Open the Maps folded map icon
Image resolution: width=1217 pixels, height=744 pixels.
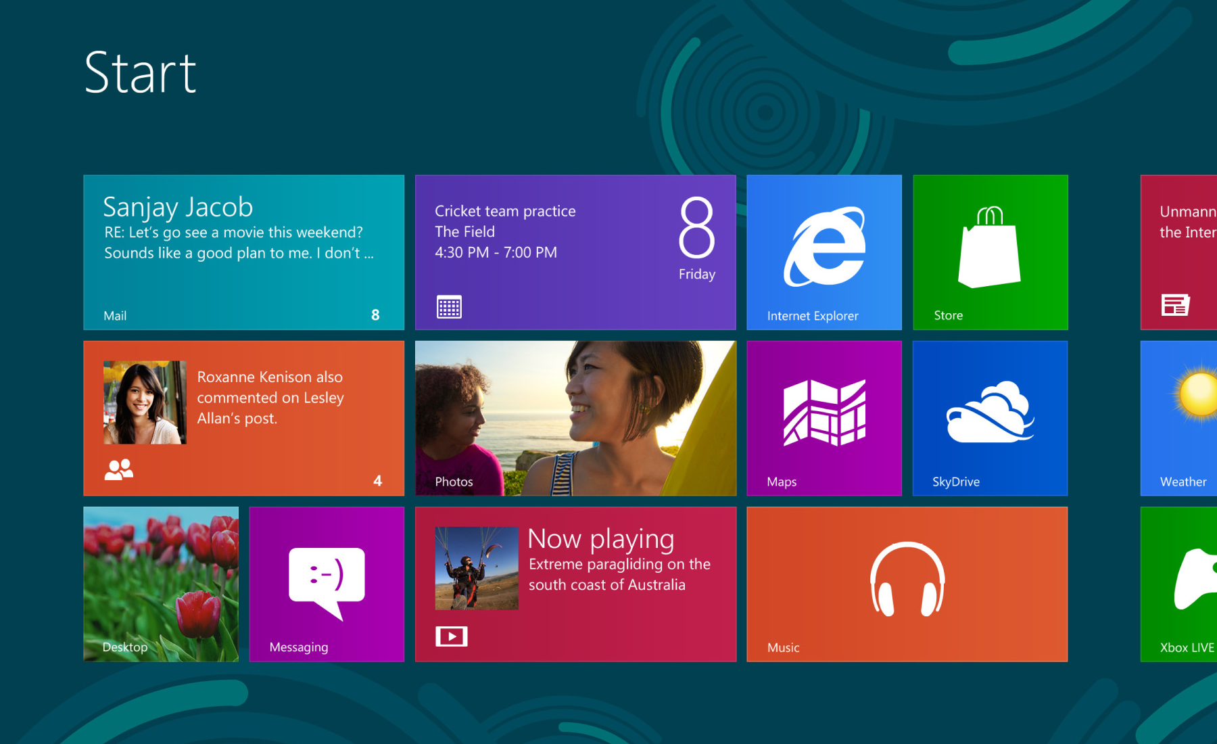(x=824, y=413)
